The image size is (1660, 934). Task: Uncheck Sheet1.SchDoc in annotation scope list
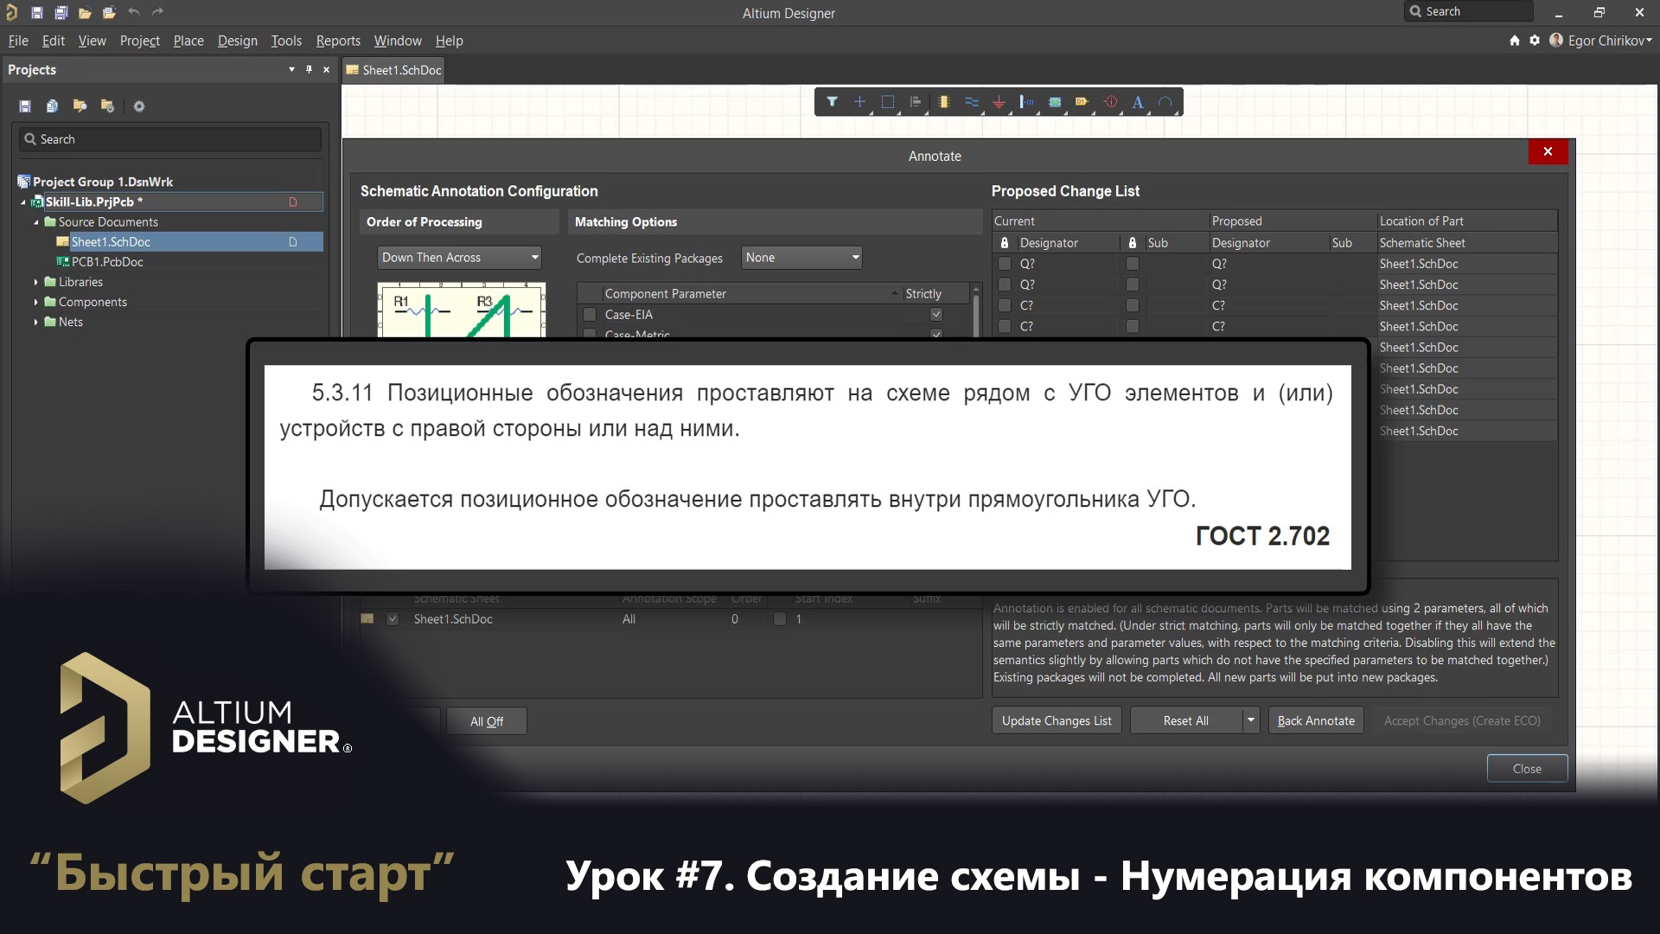click(393, 619)
